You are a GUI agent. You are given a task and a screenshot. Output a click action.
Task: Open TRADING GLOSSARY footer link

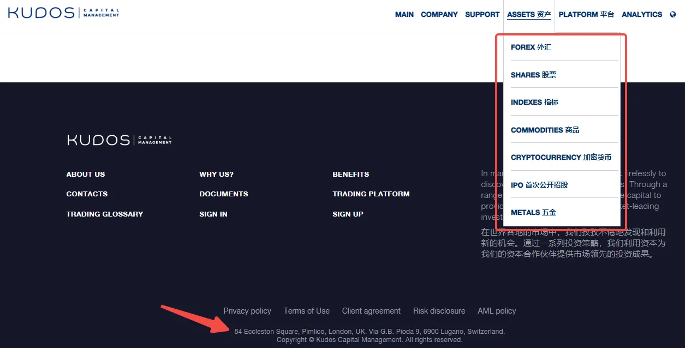click(105, 214)
